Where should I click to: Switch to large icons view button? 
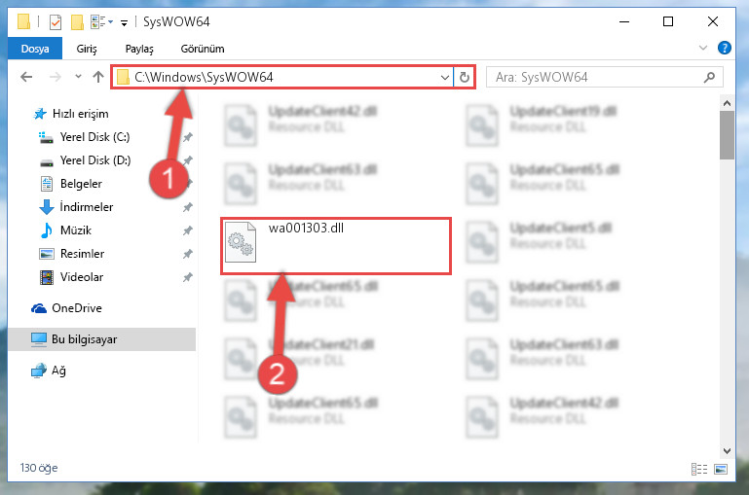721,470
